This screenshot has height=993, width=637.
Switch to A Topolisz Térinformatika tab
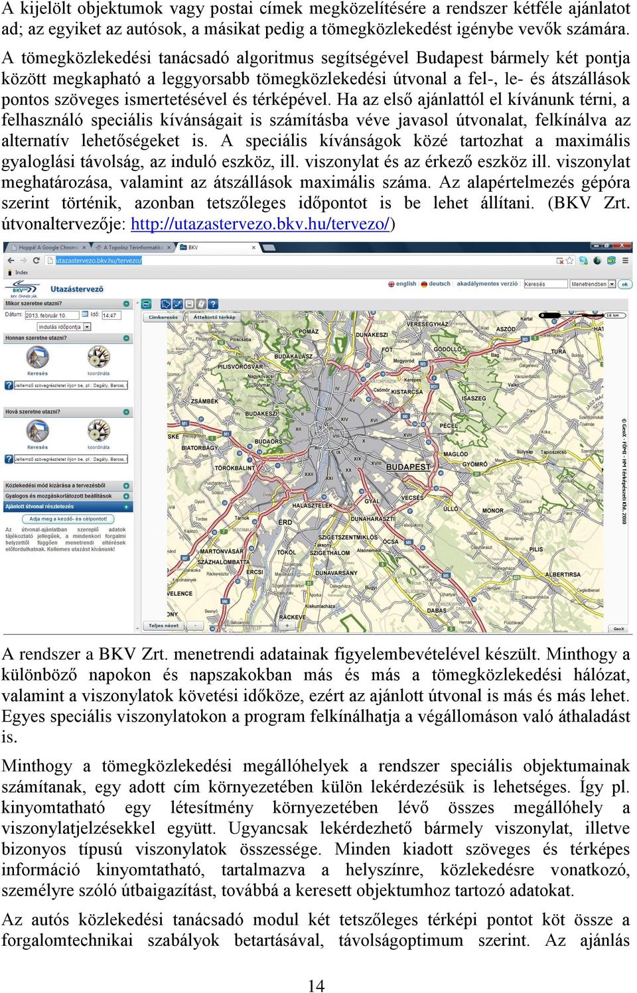click(x=131, y=247)
